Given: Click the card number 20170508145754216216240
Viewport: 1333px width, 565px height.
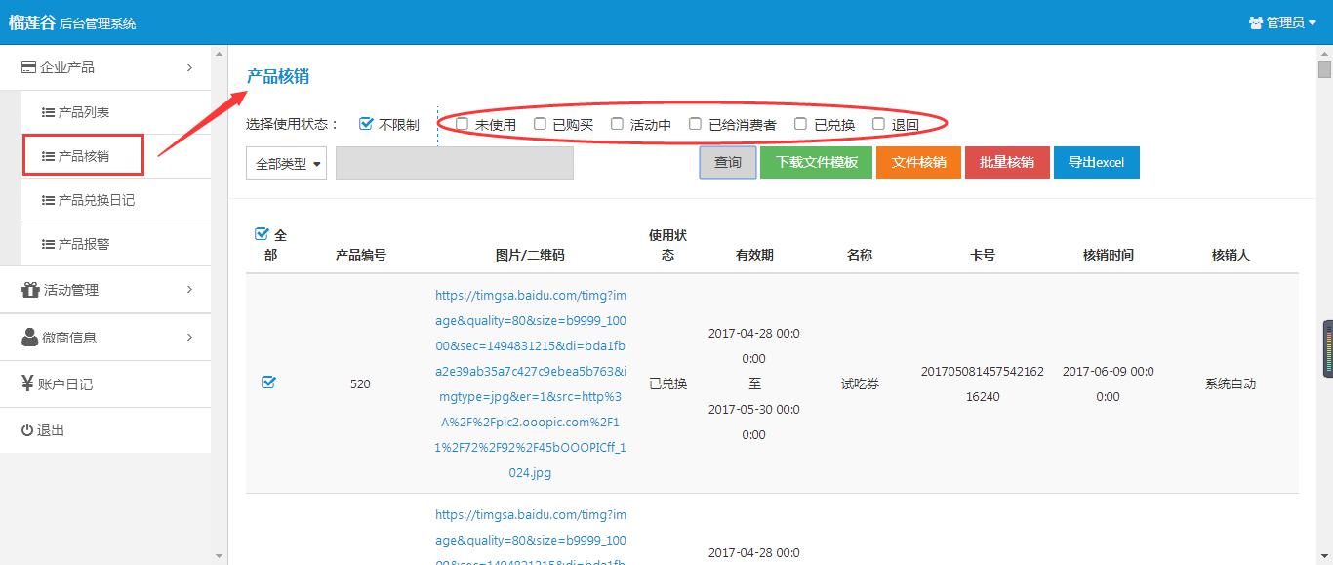Looking at the screenshot, I should click(x=983, y=384).
